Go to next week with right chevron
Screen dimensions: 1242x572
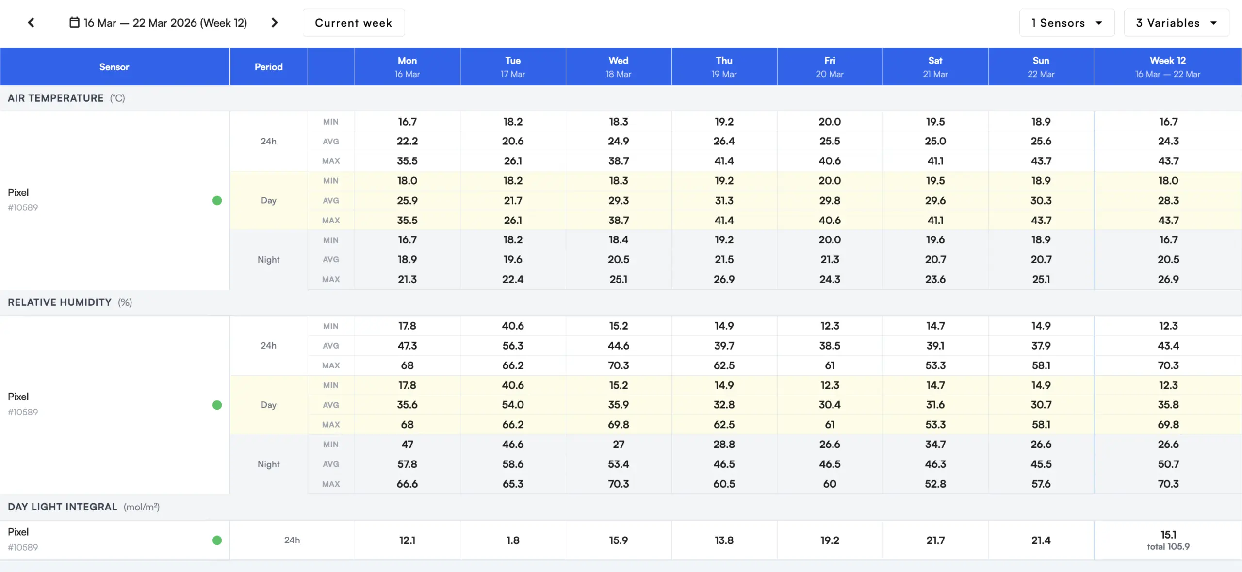tap(275, 23)
